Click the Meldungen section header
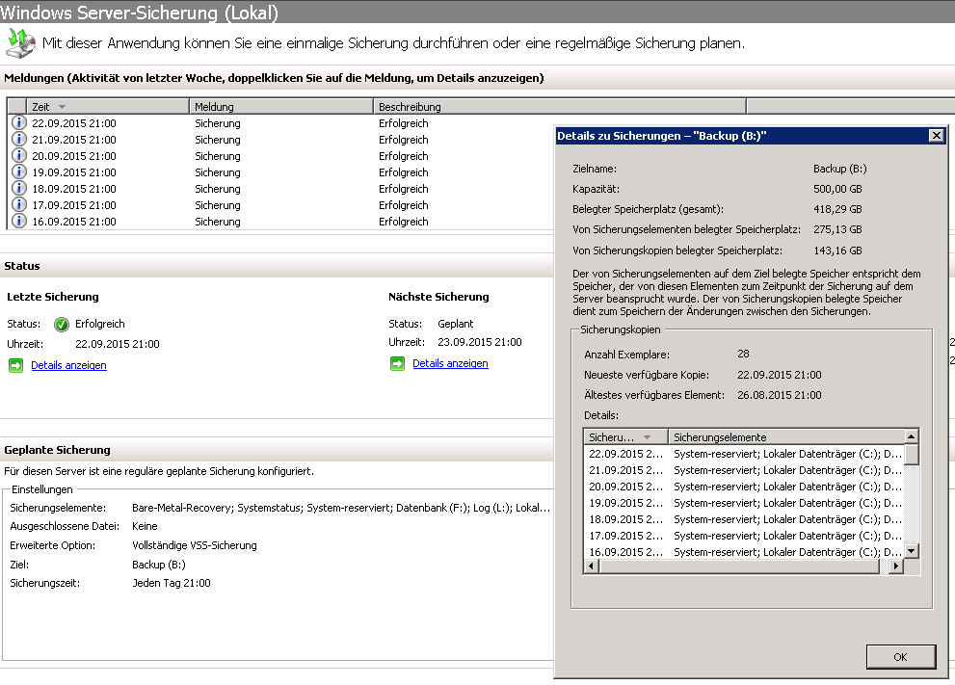 coord(274,78)
